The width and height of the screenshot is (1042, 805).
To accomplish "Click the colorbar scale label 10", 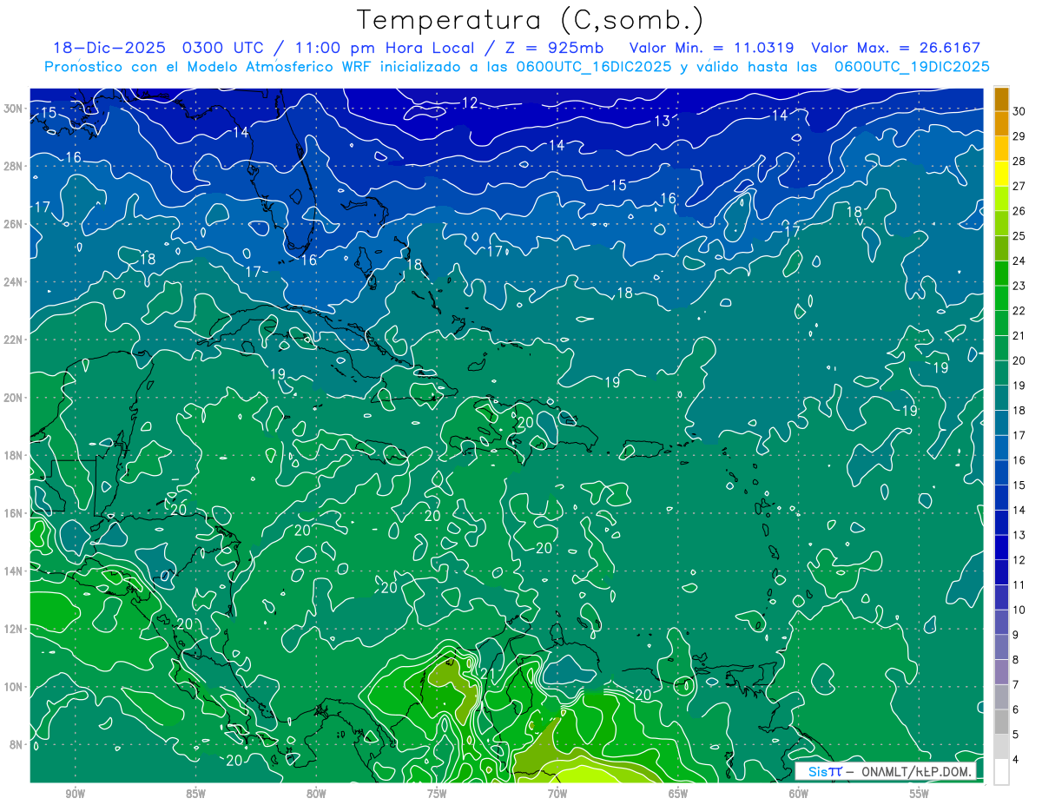I will (1019, 610).
